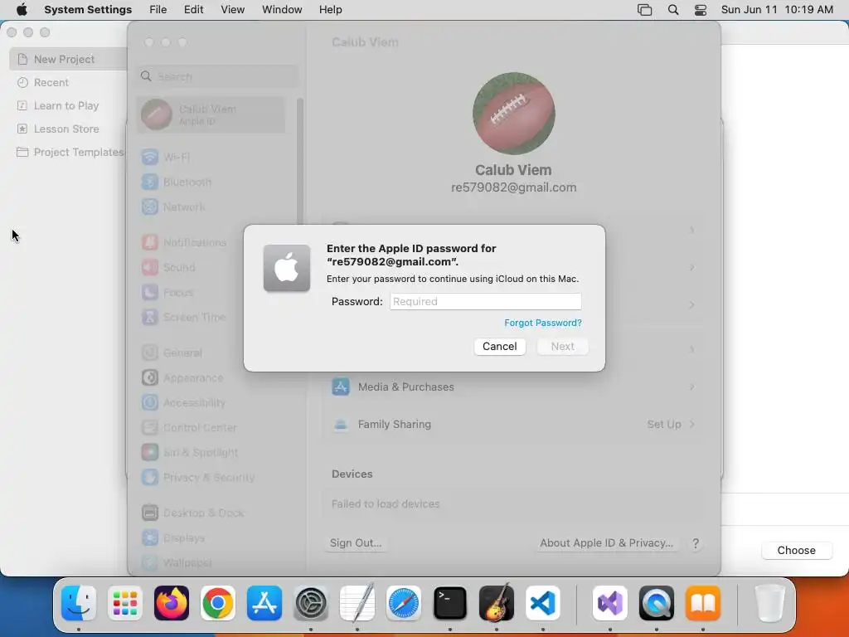This screenshot has height=637, width=849.
Task: Open Displays settings icon
Action: [150, 537]
